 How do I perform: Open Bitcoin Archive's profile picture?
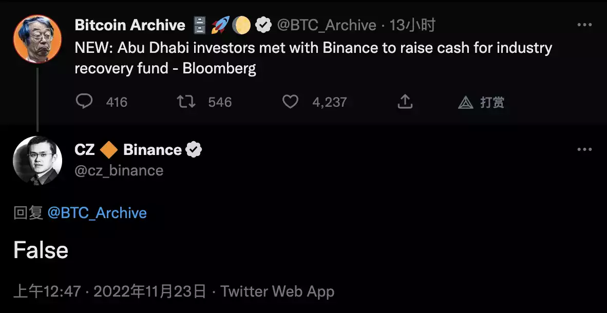tap(37, 38)
